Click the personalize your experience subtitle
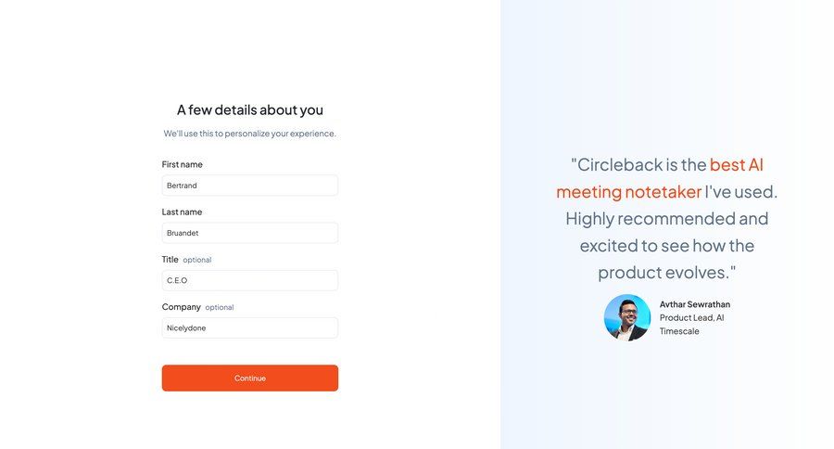 pyautogui.click(x=250, y=134)
